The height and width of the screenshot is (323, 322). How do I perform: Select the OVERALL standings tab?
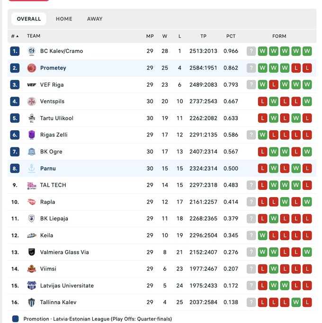(x=29, y=19)
